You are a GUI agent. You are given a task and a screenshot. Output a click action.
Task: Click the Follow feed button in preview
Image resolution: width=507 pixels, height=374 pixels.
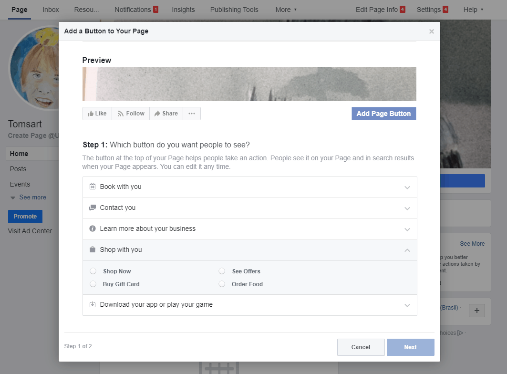click(x=131, y=114)
